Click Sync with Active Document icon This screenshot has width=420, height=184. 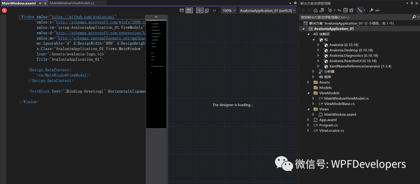coord(339,10)
